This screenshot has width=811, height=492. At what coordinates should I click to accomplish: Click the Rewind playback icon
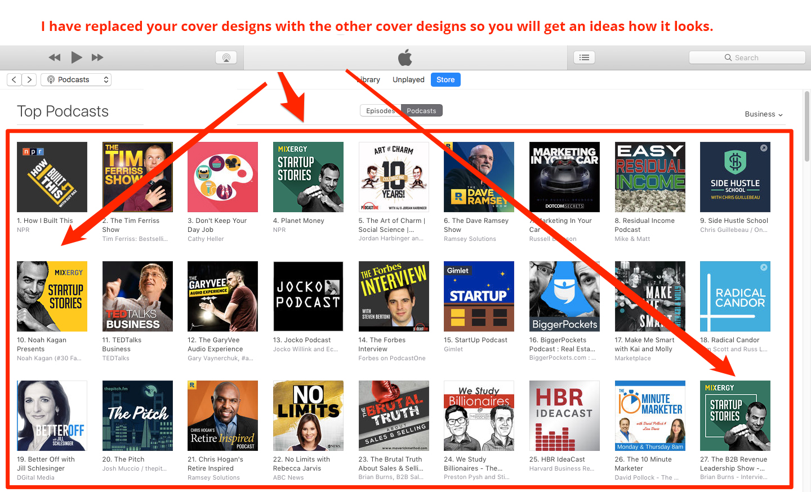(54, 57)
